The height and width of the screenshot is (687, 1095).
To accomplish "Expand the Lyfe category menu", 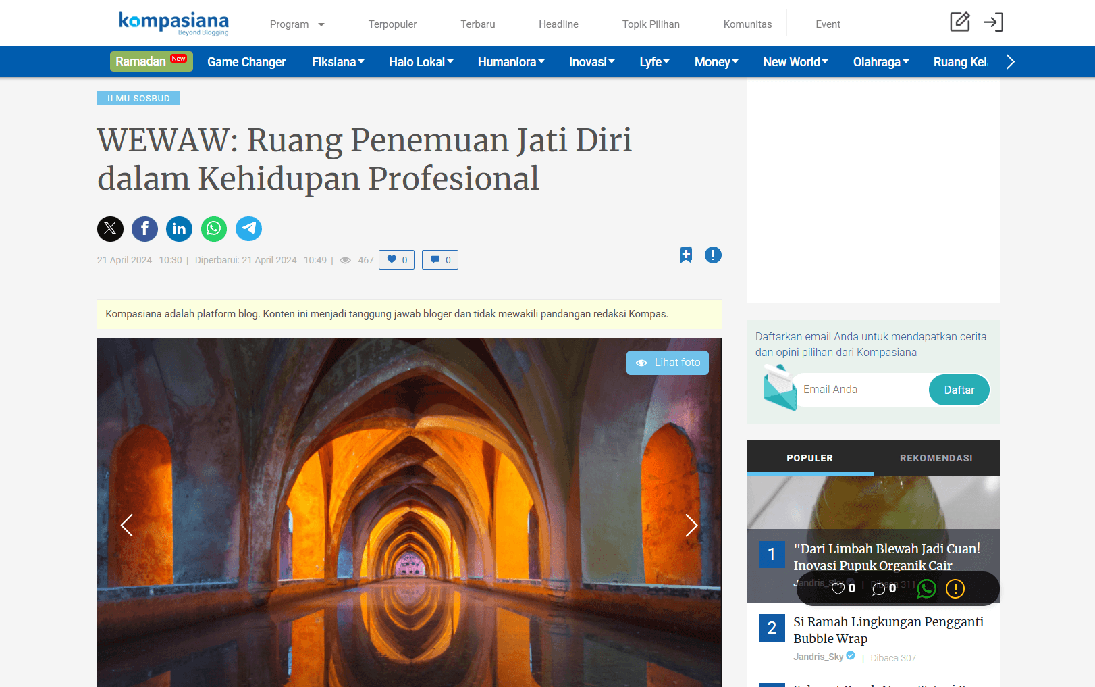I will click(654, 62).
